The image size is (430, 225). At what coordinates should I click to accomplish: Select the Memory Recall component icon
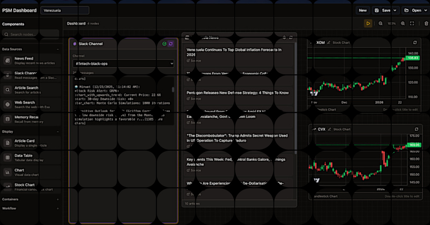tap(7, 119)
